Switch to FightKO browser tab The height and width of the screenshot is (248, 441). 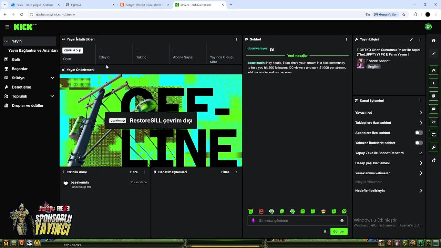(x=90, y=5)
